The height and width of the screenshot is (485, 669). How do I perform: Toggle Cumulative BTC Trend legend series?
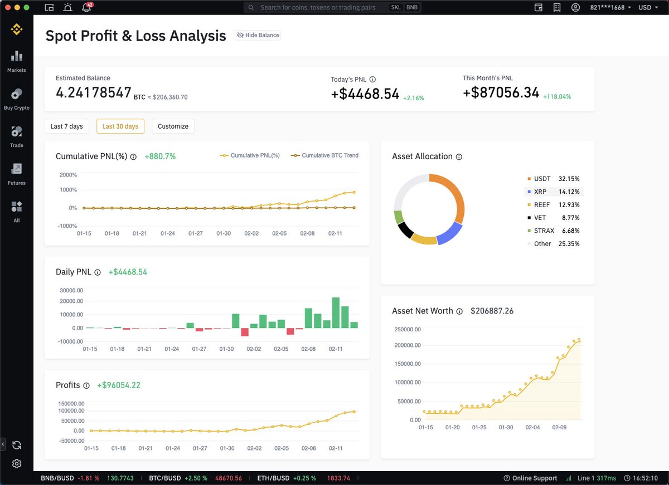pos(324,155)
